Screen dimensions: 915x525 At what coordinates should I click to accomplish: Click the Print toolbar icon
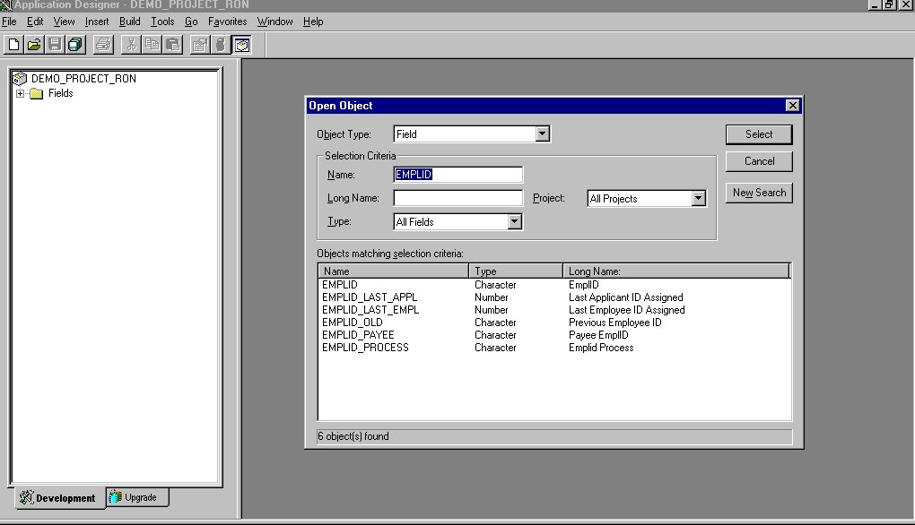coord(103,44)
